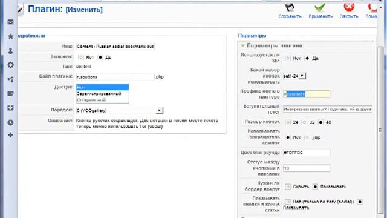Select icon size 32

304,122
